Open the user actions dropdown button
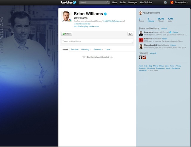 130,34
